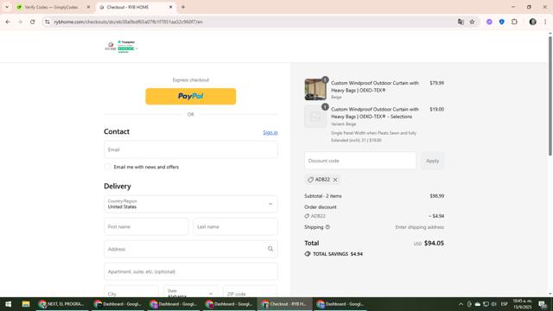The height and width of the screenshot is (311, 553).
Task: Reload the checkout page
Action: (33, 22)
